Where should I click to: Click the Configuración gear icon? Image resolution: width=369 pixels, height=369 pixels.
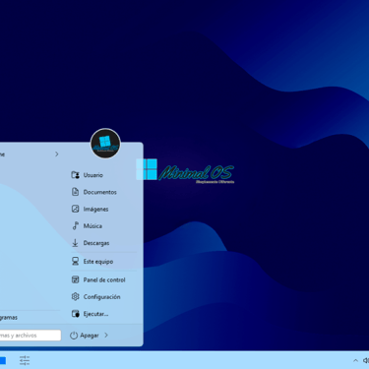click(x=76, y=297)
